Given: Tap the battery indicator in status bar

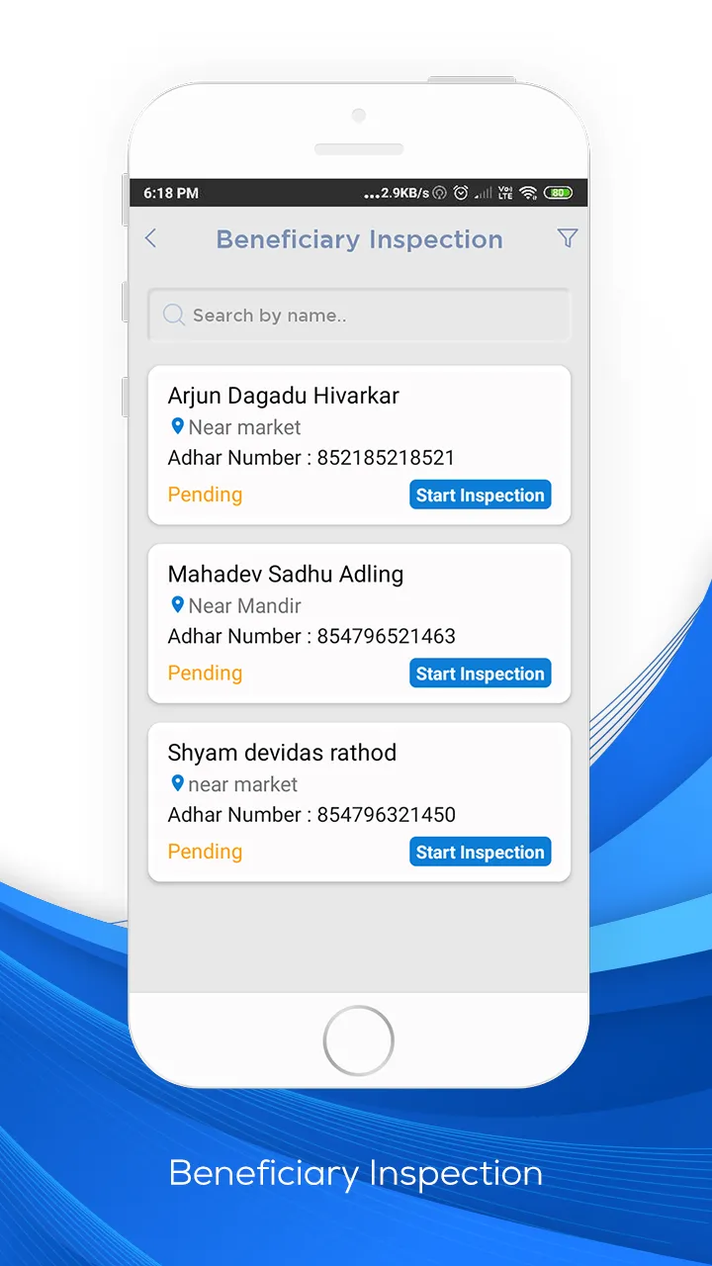Looking at the screenshot, I should click(x=558, y=193).
